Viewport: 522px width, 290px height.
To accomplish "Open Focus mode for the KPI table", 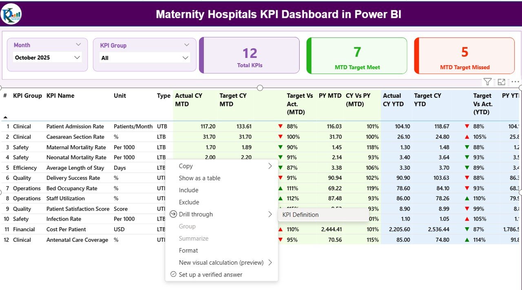I will 501,82.
